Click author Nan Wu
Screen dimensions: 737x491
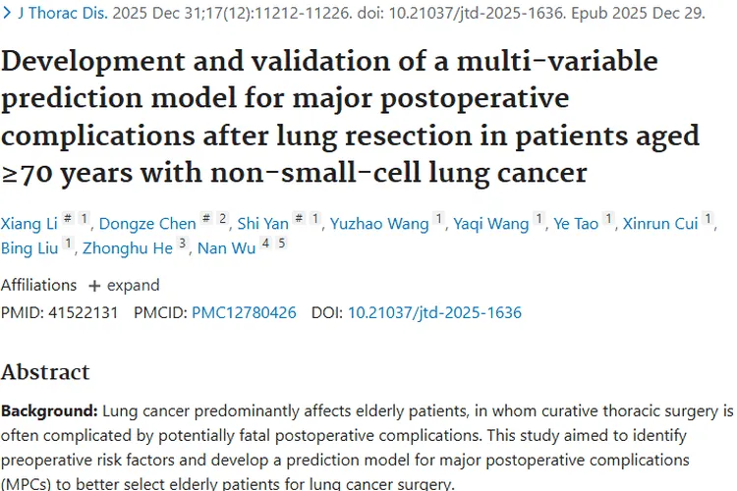coord(226,250)
